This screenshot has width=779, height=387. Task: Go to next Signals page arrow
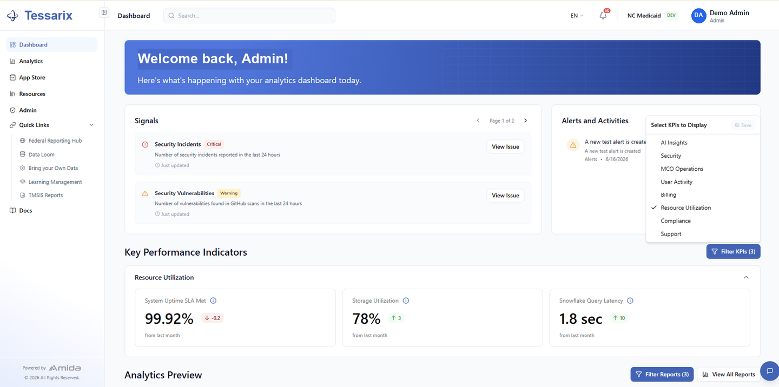(x=525, y=121)
